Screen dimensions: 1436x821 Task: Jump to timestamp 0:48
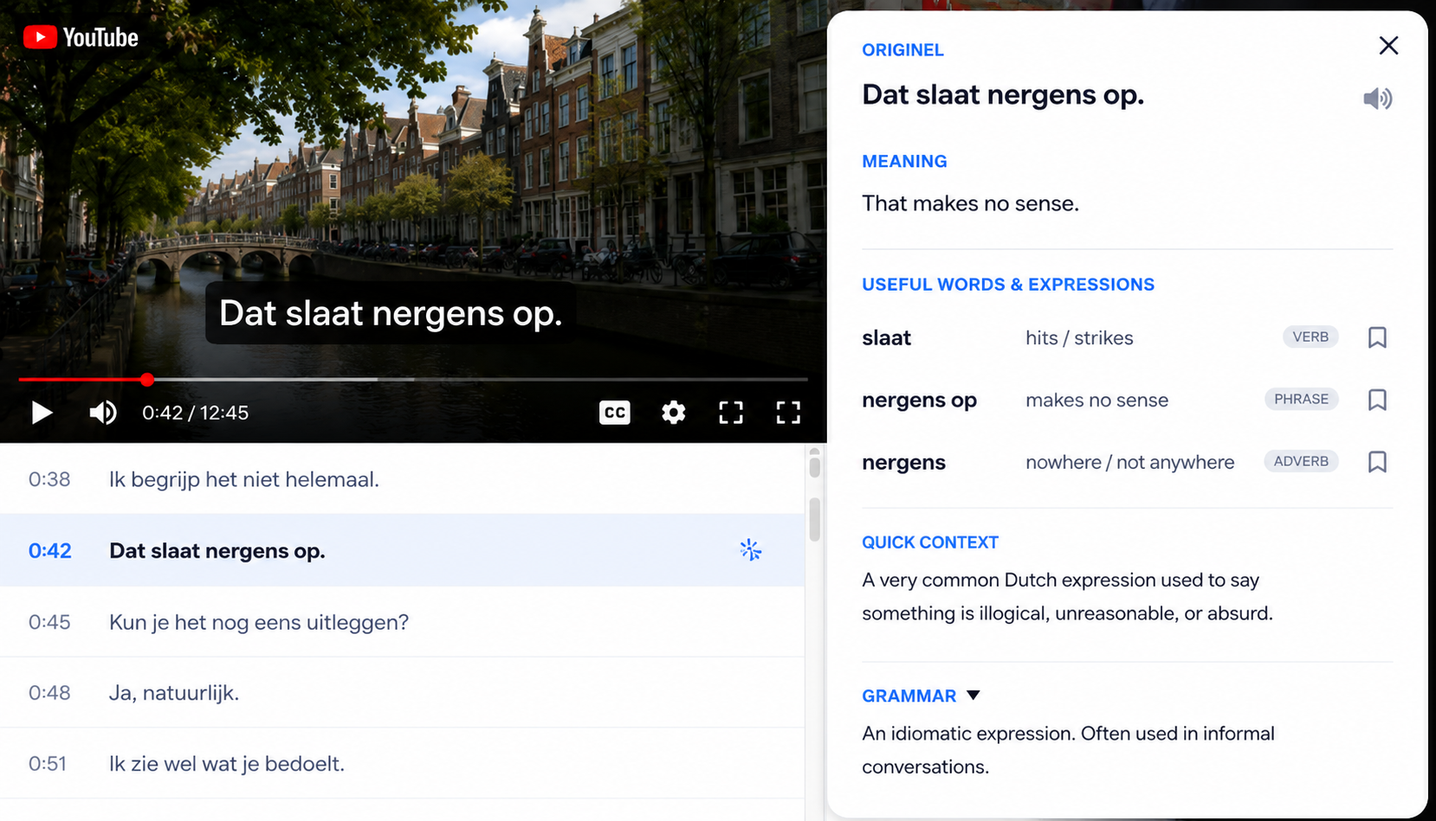pos(49,693)
